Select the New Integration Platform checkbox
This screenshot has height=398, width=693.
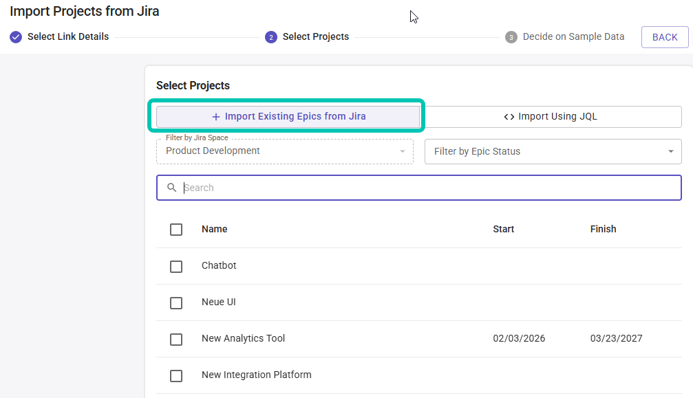point(176,376)
